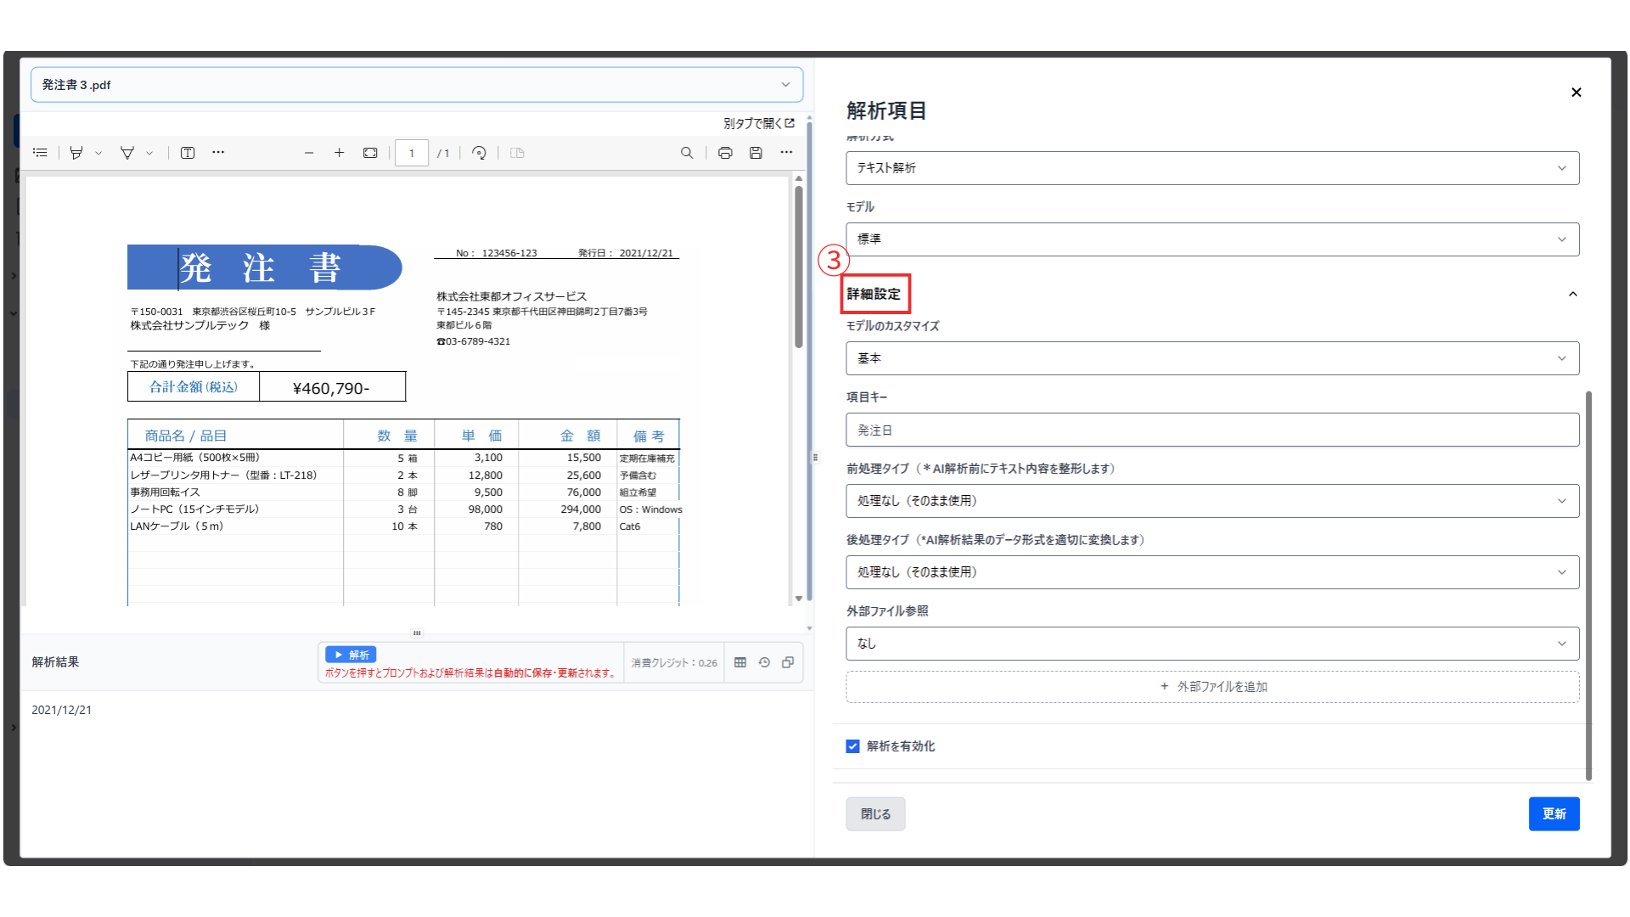Image resolution: width=1630 pixels, height=917 pixels.
Task: Click the 詳細設定 section heading
Action: pos(874,294)
